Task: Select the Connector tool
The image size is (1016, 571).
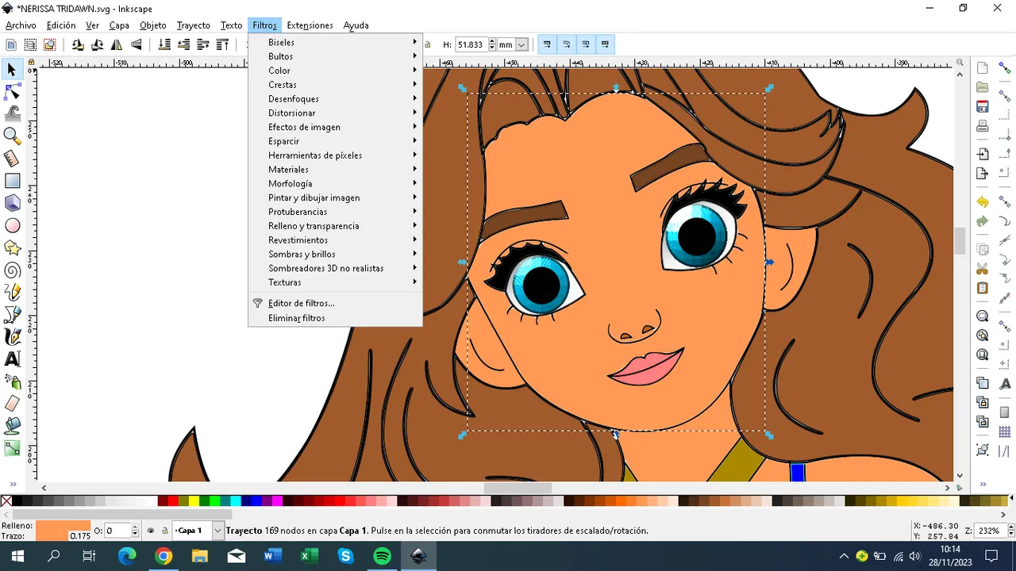Action: [12, 449]
